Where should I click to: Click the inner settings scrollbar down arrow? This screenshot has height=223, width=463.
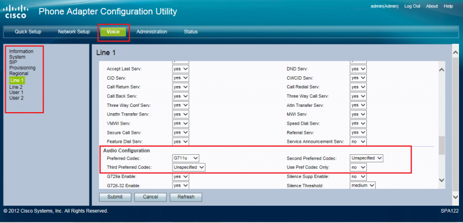pos(442,180)
